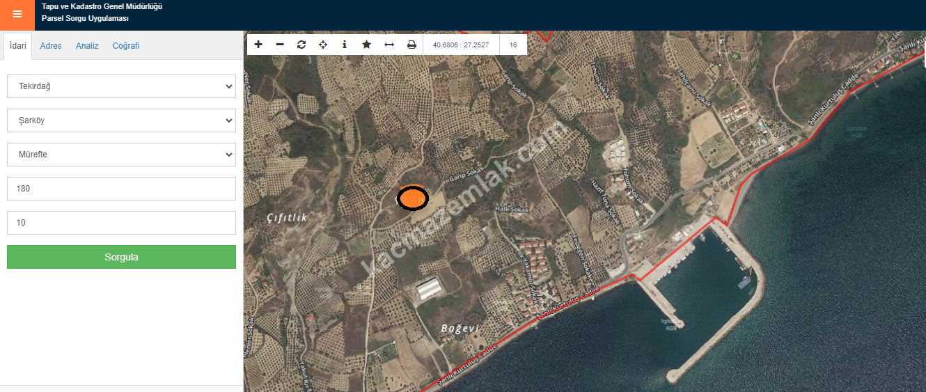The width and height of the screenshot is (926, 392).
Task: Switch to the Adres tab
Action: click(x=51, y=46)
